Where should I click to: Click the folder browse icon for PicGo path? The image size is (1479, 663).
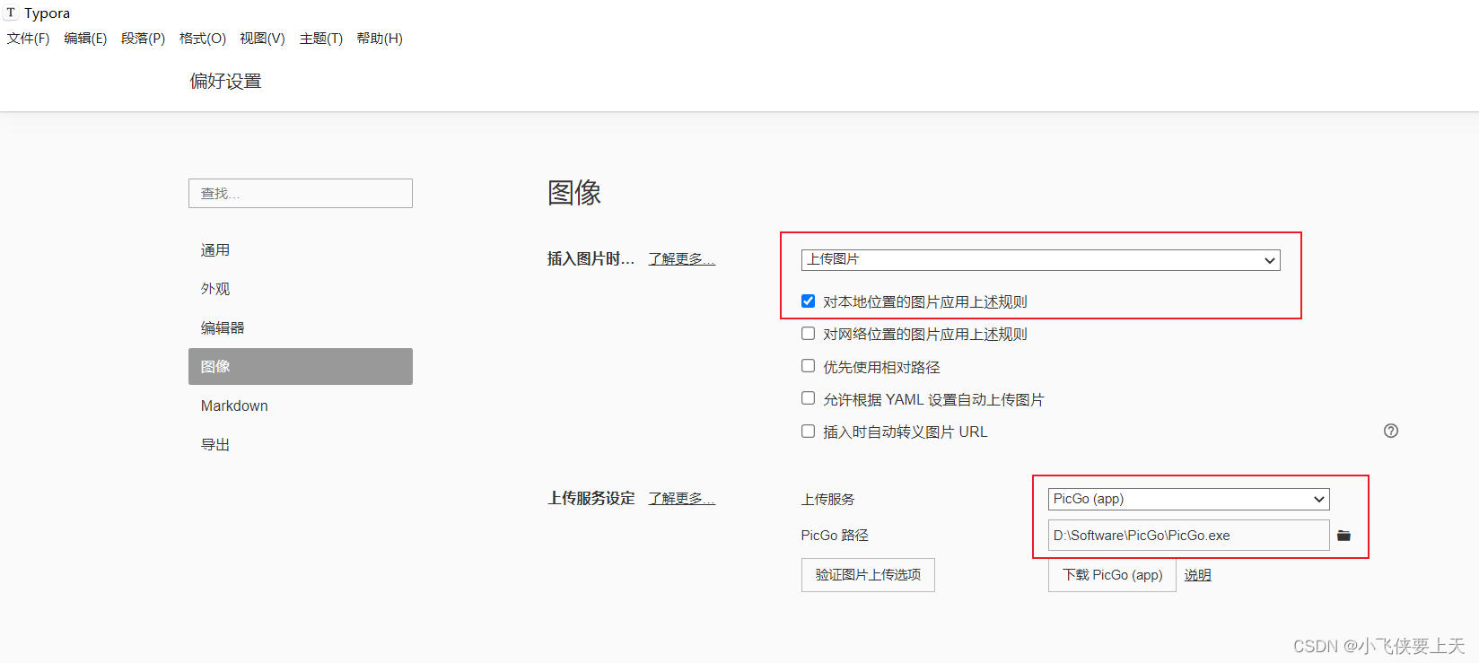[x=1343, y=536]
